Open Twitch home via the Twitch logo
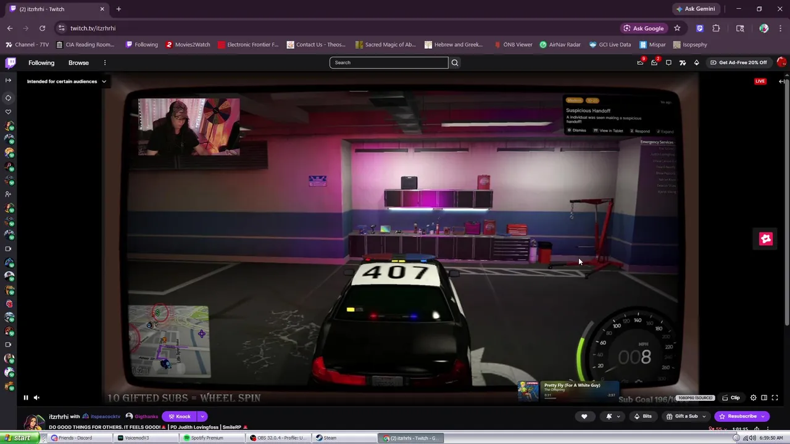The width and height of the screenshot is (790, 444). pos(10,62)
